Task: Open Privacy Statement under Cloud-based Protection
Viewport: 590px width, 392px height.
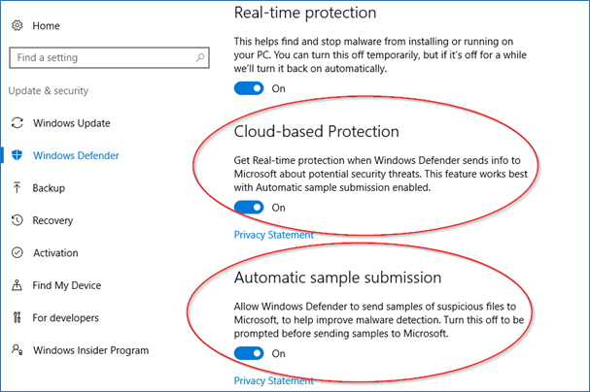Action: point(273,235)
